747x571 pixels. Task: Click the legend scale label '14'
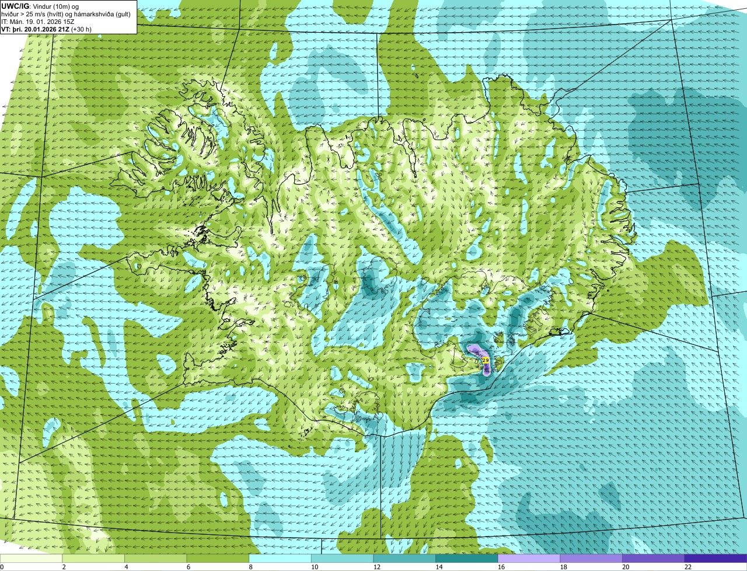(439, 566)
